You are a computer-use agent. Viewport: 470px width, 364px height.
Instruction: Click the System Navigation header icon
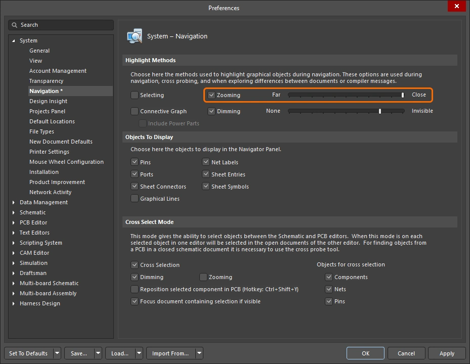coord(134,36)
